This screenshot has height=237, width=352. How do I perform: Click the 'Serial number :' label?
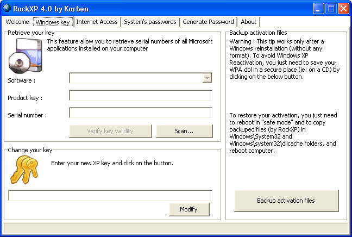27,115
